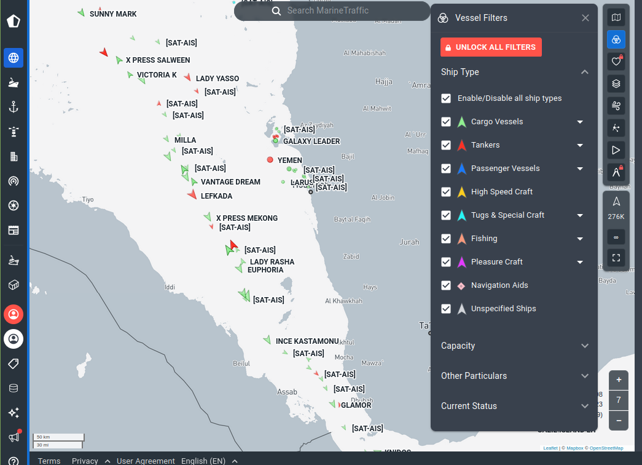This screenshot has height=465, width=642.
Task: Uncheck the Cargo Vessels checkbox
Action: pyautogui.click(x=446, y=122)
